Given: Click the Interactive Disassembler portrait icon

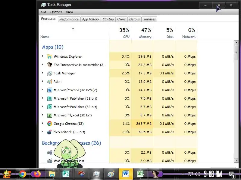Looking at the screenshot, I should pos(49,65).
